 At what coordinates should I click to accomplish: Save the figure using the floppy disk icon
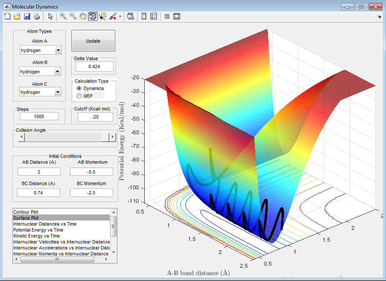point(27,17)
